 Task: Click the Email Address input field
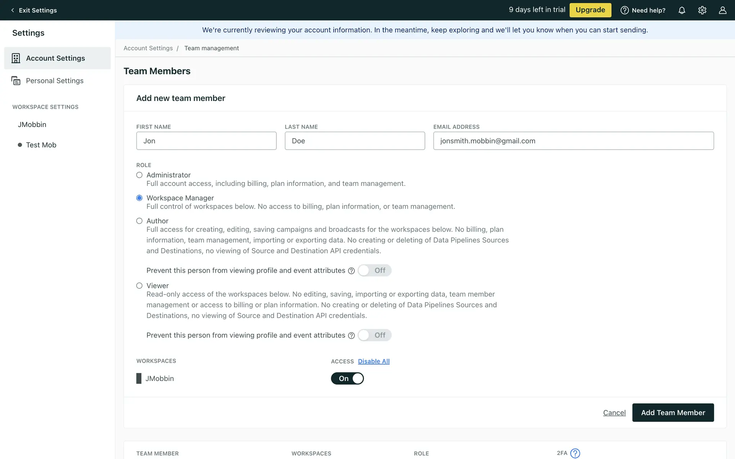(573, 141)
